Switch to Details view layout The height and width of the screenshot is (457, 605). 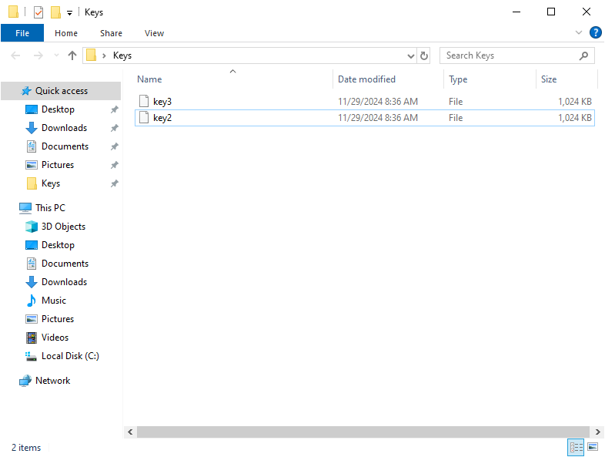(576, 447)
